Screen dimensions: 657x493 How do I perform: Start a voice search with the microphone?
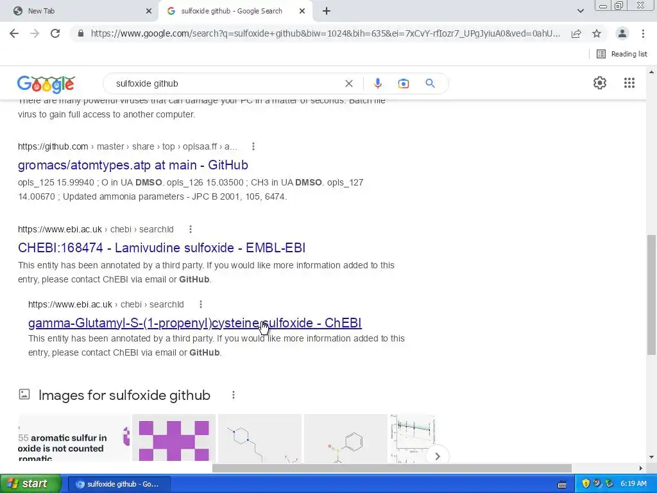(377, 83)
